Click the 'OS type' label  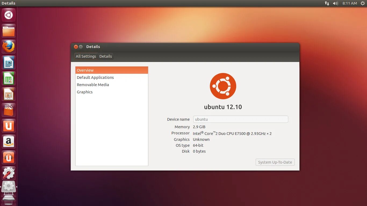[183, 145]
